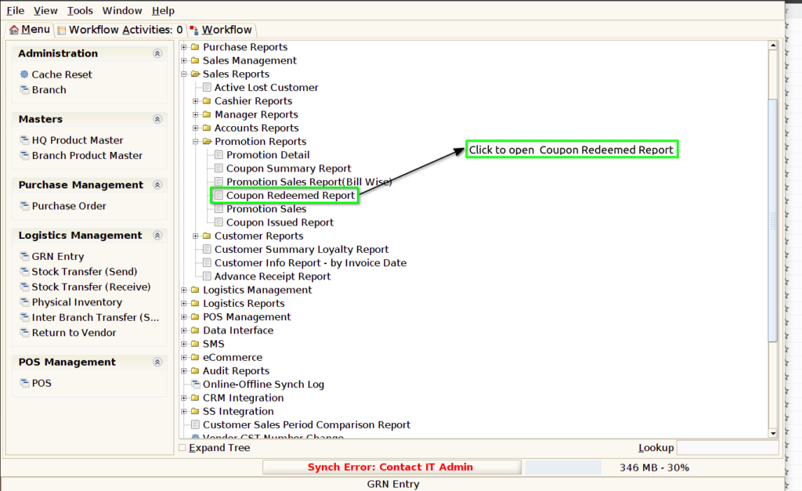Click the Advance Receipt Report icon
The height and width of the screenshot is (491, 802).
click(207, 276)
